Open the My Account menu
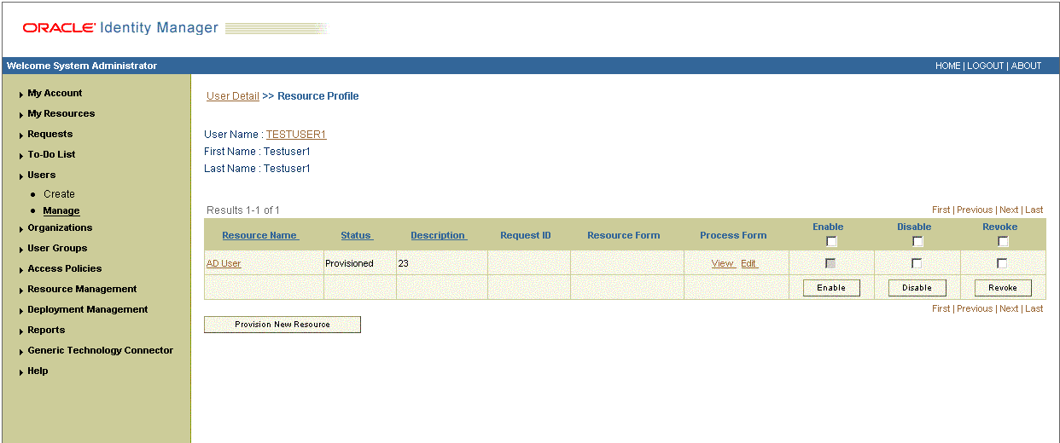The image size is (1060, 443). (55, 93)
